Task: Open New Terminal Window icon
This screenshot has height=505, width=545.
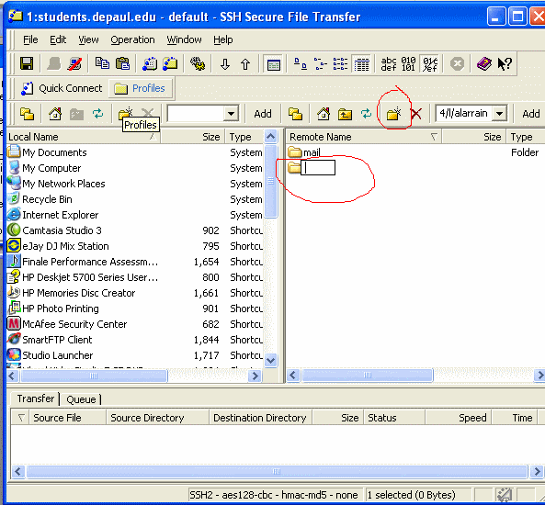Action: tap(150, 64)
